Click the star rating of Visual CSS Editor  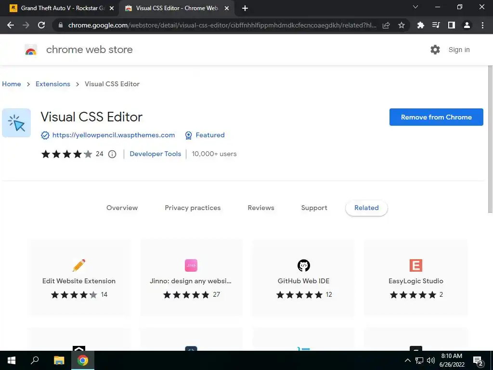click(66, 154)
